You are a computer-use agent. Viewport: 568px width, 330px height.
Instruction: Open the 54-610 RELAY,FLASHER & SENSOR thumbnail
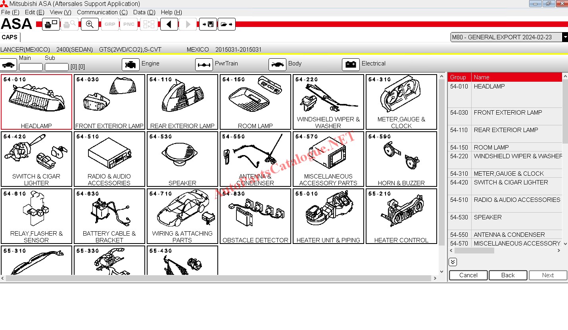click(x=36, y=216)
